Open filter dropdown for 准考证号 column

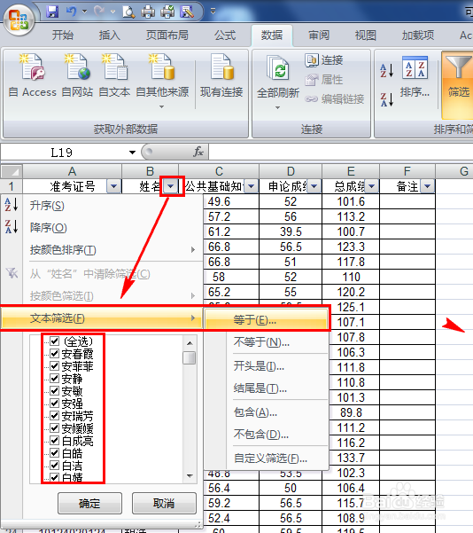click(113, 186)
